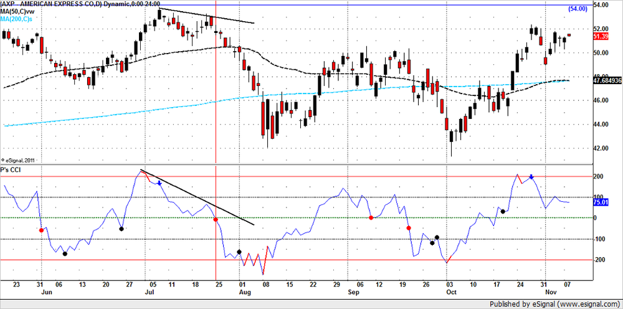Click the black CCI dot near August 01
The width and height of the screenshot is (623, 309).
[239, 252]
